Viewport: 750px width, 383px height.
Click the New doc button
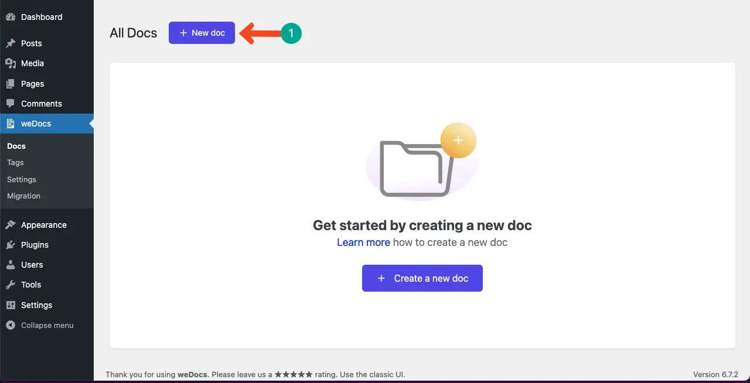click(202, 33)
